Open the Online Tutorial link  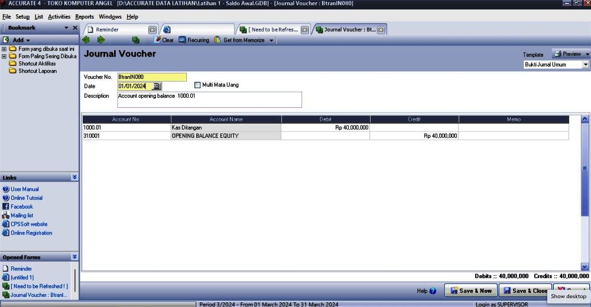[x=26, y=198]
